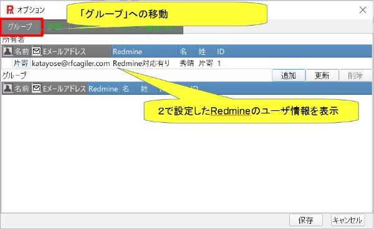The width and height of the screenshot is (374, 230).
Task: Sort 所有者 table by Redmine column header
Action: 145,51
